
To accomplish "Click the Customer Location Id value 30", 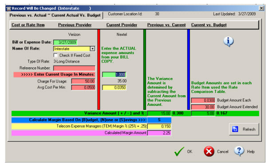I will pyautogui.click(x=157, y=14).
